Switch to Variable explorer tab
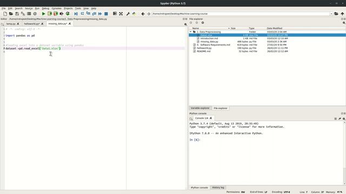Image resolution: width=346 pixels, height=194 pixels. pos(200,108)
